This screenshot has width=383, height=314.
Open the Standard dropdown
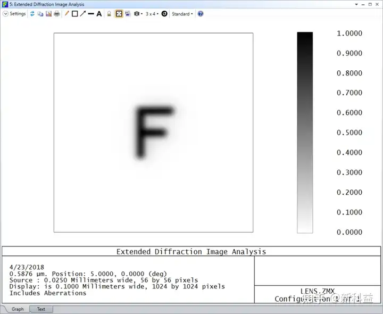click(182, 14)
